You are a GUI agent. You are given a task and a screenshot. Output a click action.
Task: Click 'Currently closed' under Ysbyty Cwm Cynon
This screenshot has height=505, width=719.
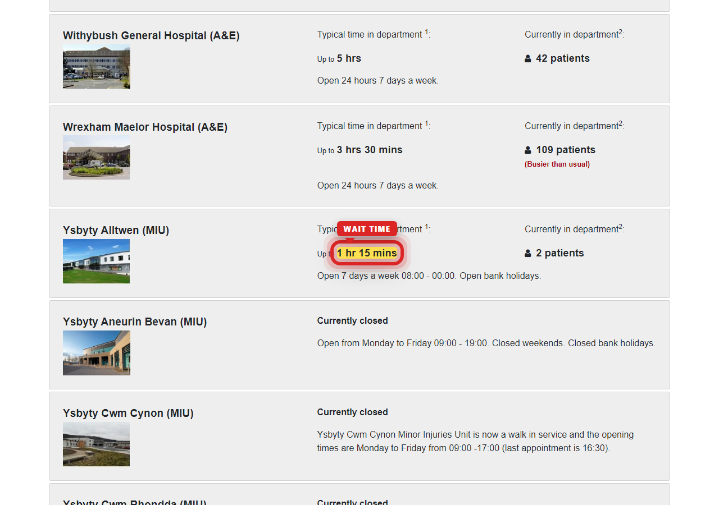[352, 412]
